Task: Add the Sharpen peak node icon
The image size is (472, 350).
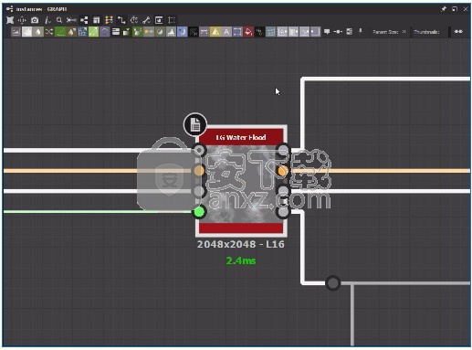Action: click(x=171, y=32)
